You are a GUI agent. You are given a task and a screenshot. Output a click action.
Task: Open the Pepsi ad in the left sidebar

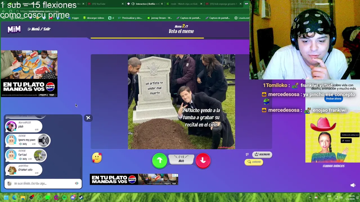[29, 74]
